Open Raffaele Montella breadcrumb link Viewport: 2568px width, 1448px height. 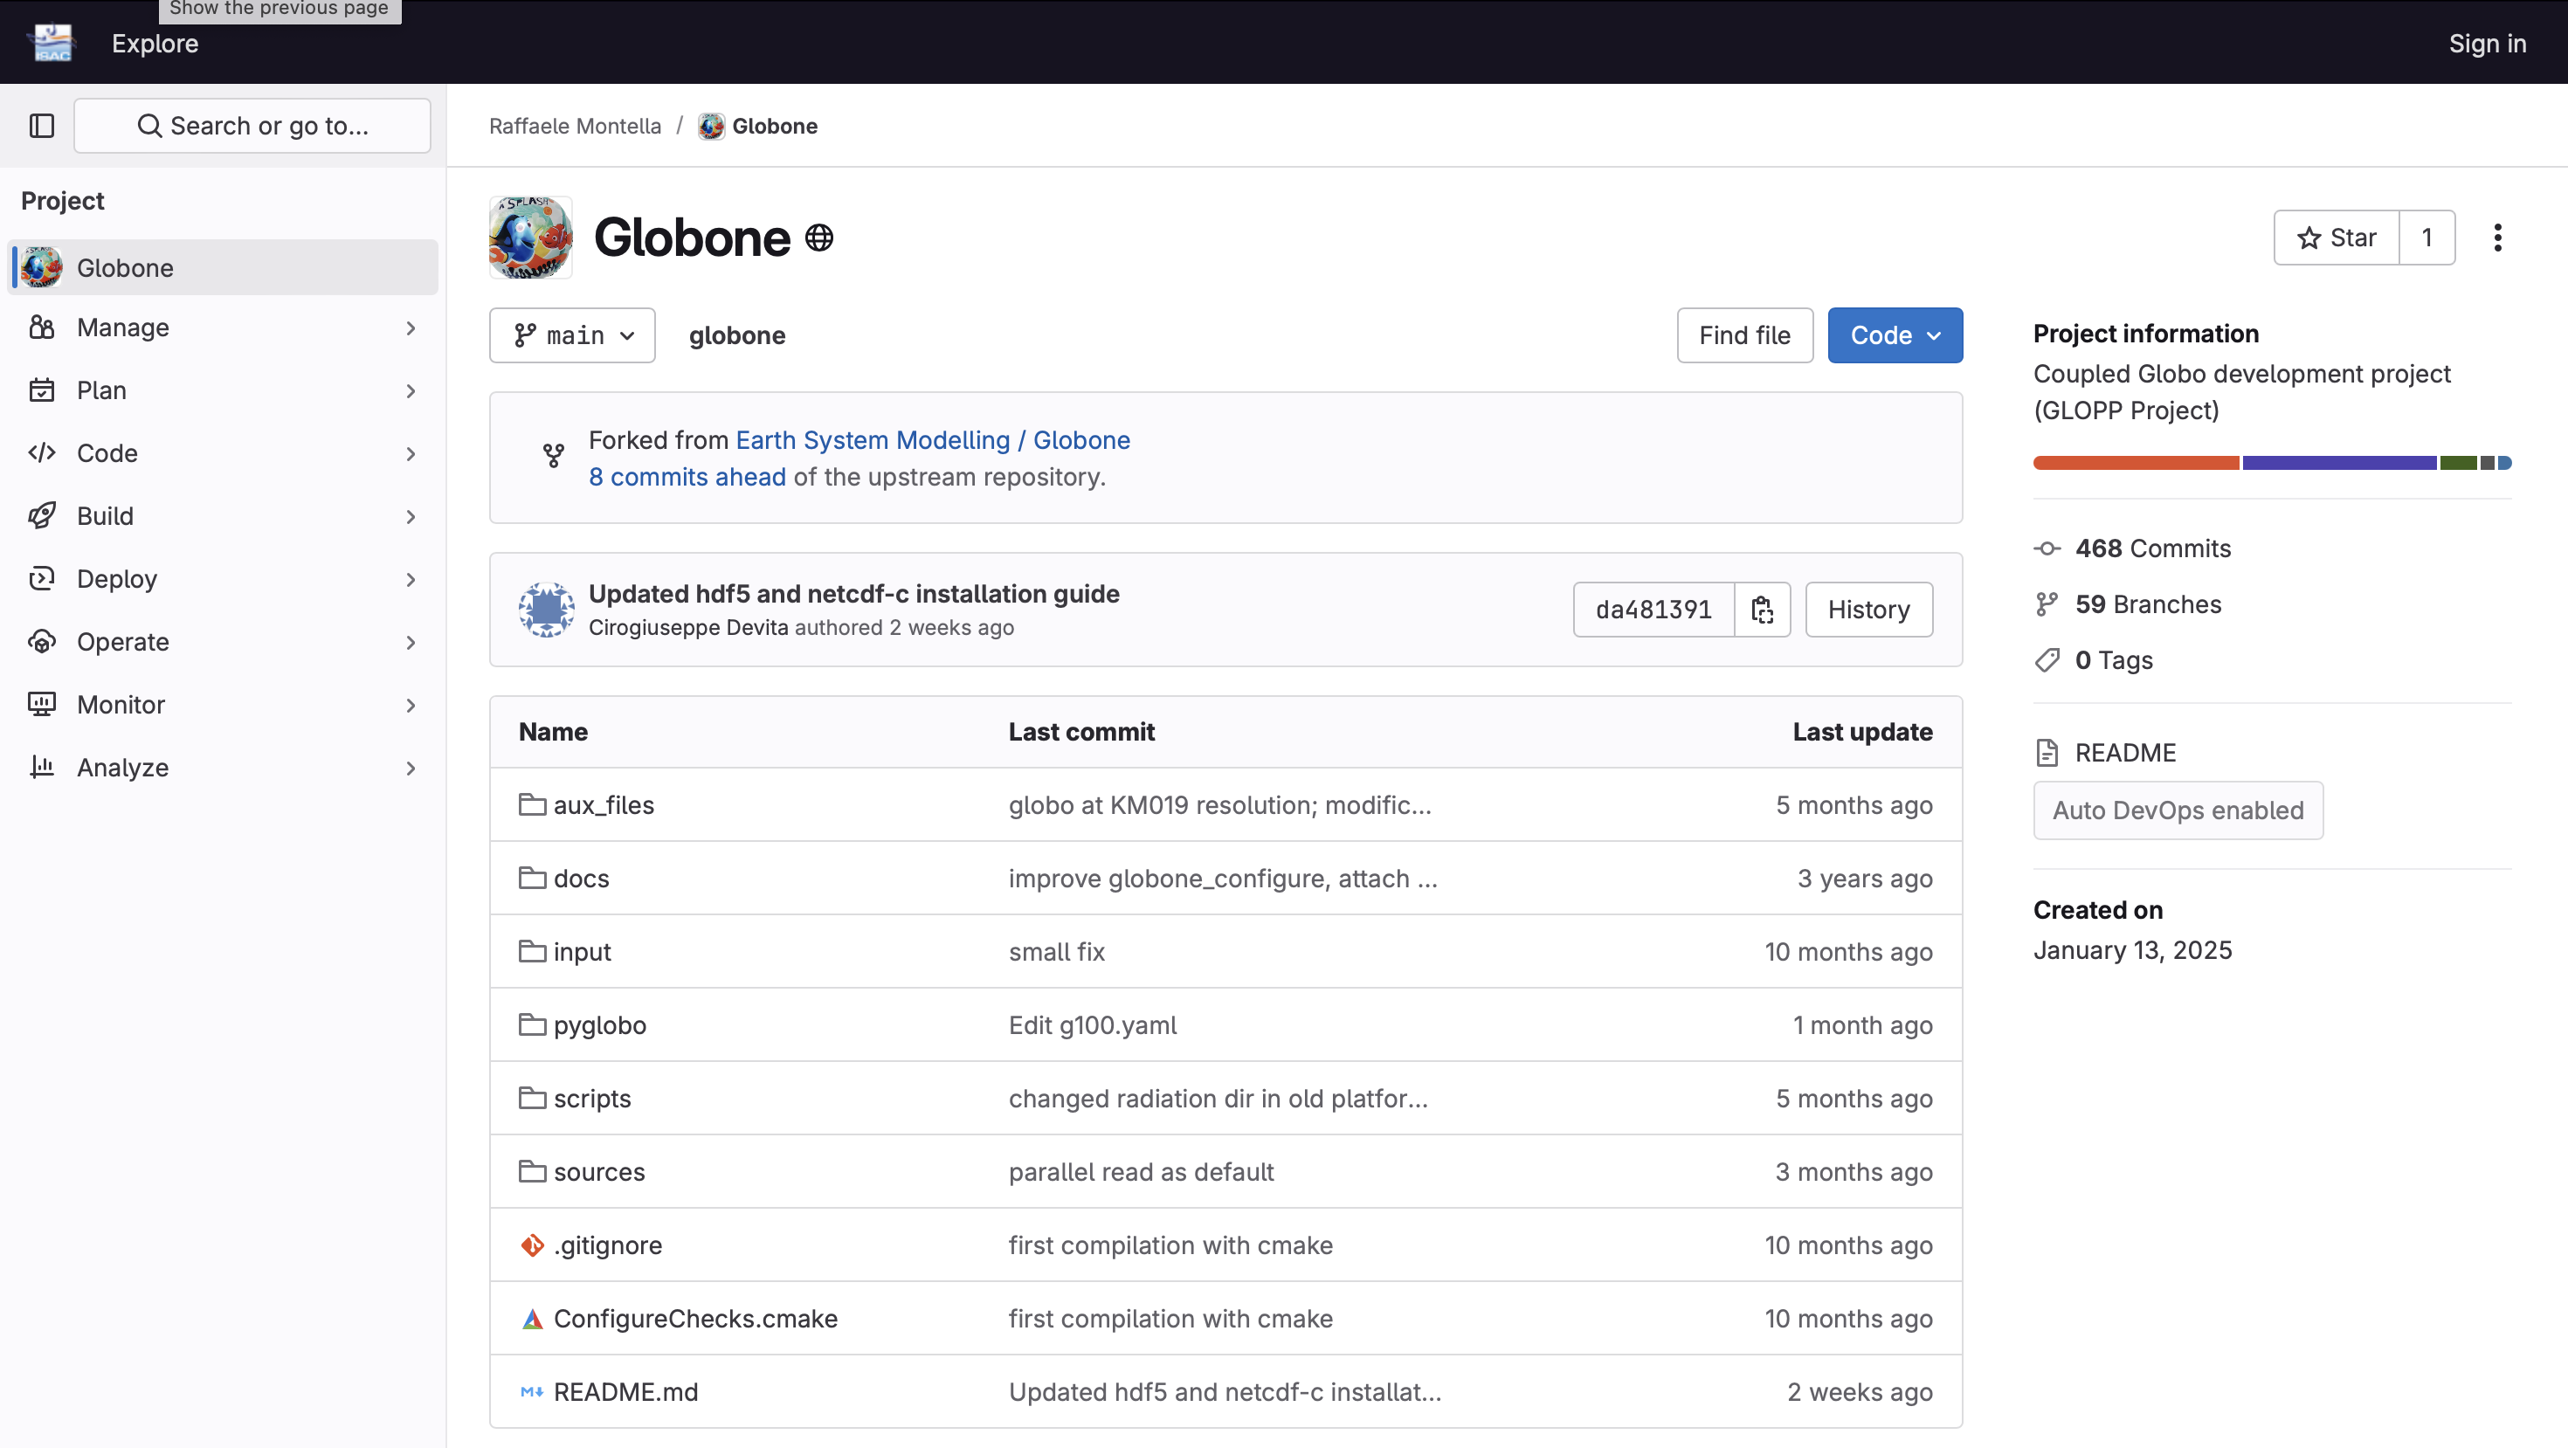(x=576, y=126)
